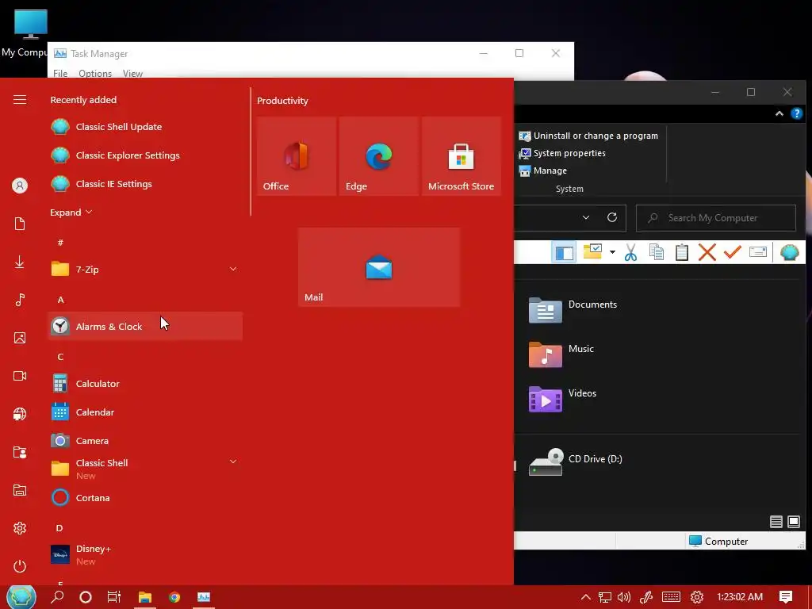Click the Search My Computer field

716,218
